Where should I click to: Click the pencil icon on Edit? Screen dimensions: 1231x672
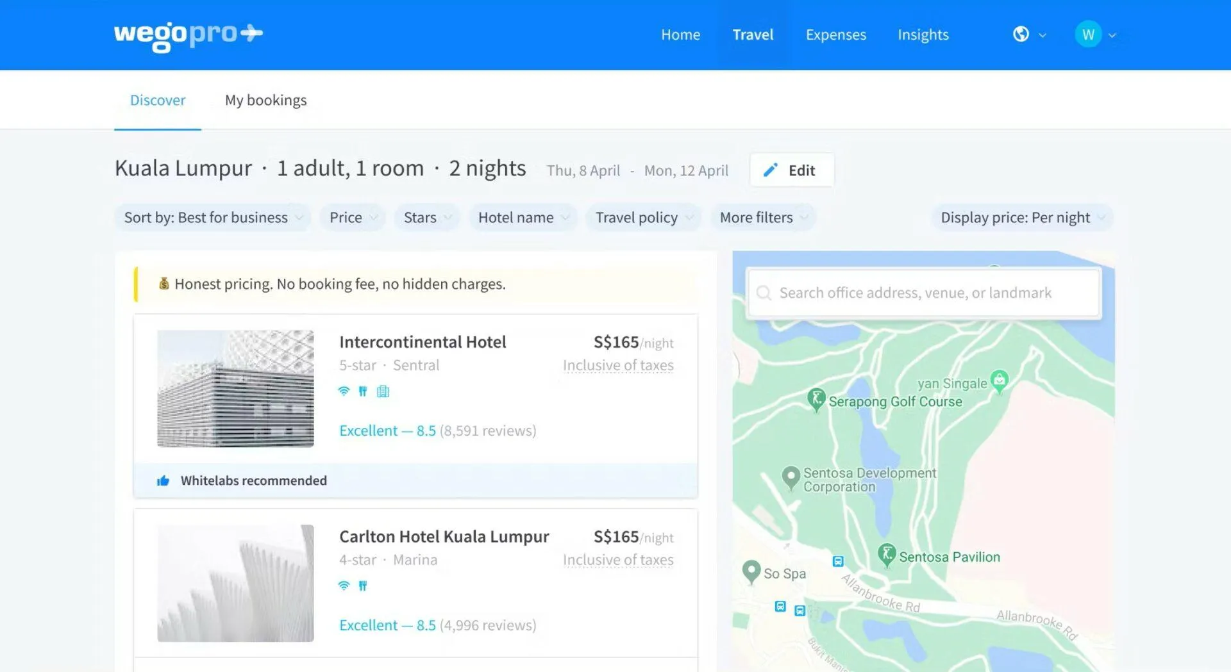click(771, 170)
